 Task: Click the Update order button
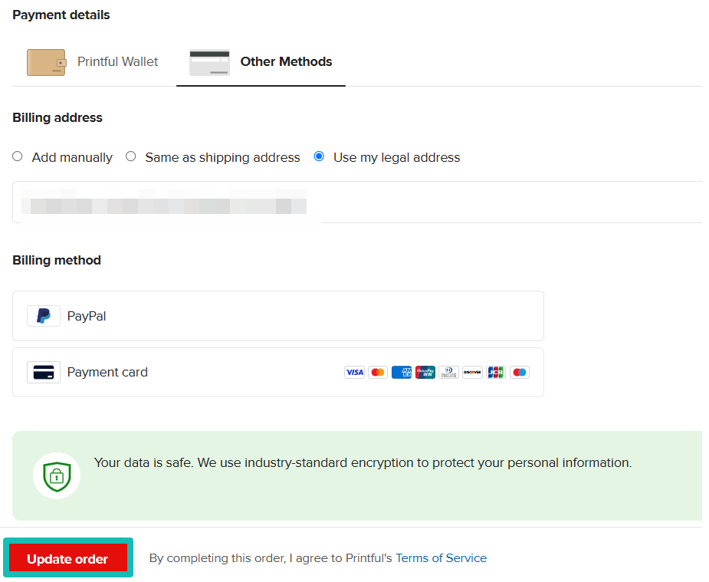[x=67, y=557]
